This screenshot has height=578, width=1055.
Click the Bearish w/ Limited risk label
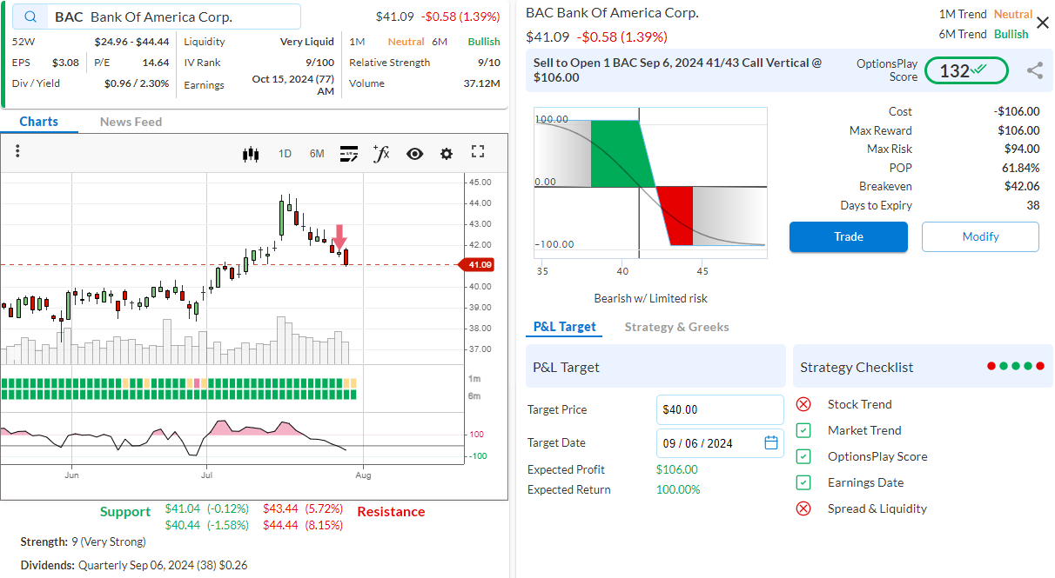point(651,298)
